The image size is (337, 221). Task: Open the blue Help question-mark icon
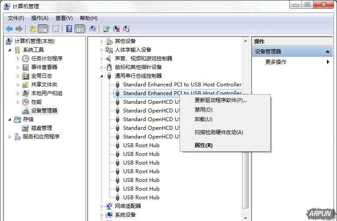(x=69, y=29)
